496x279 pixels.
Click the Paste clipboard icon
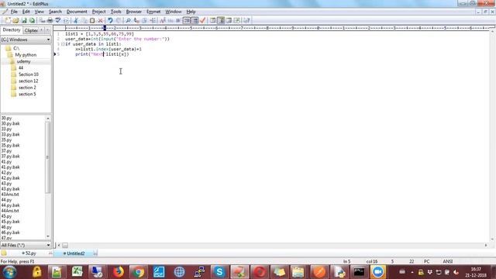92,20
